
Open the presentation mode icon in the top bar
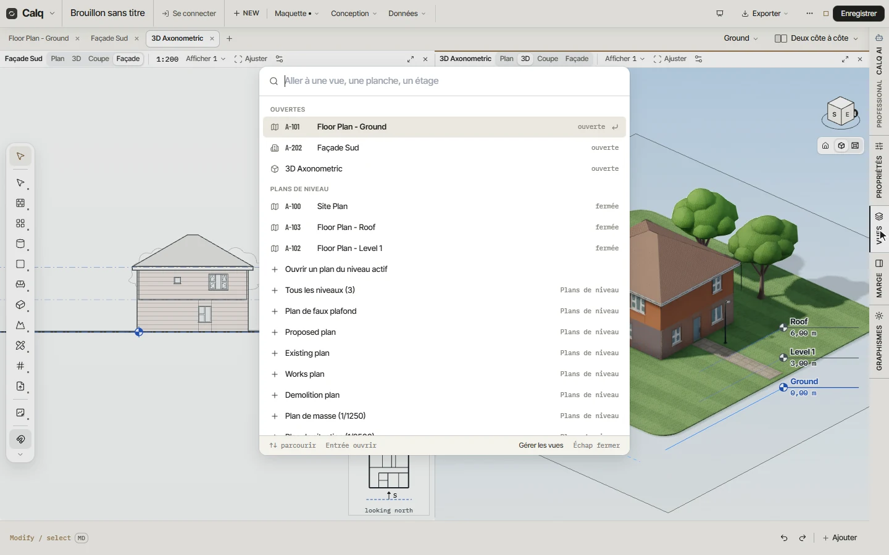(x=720, y=14)
